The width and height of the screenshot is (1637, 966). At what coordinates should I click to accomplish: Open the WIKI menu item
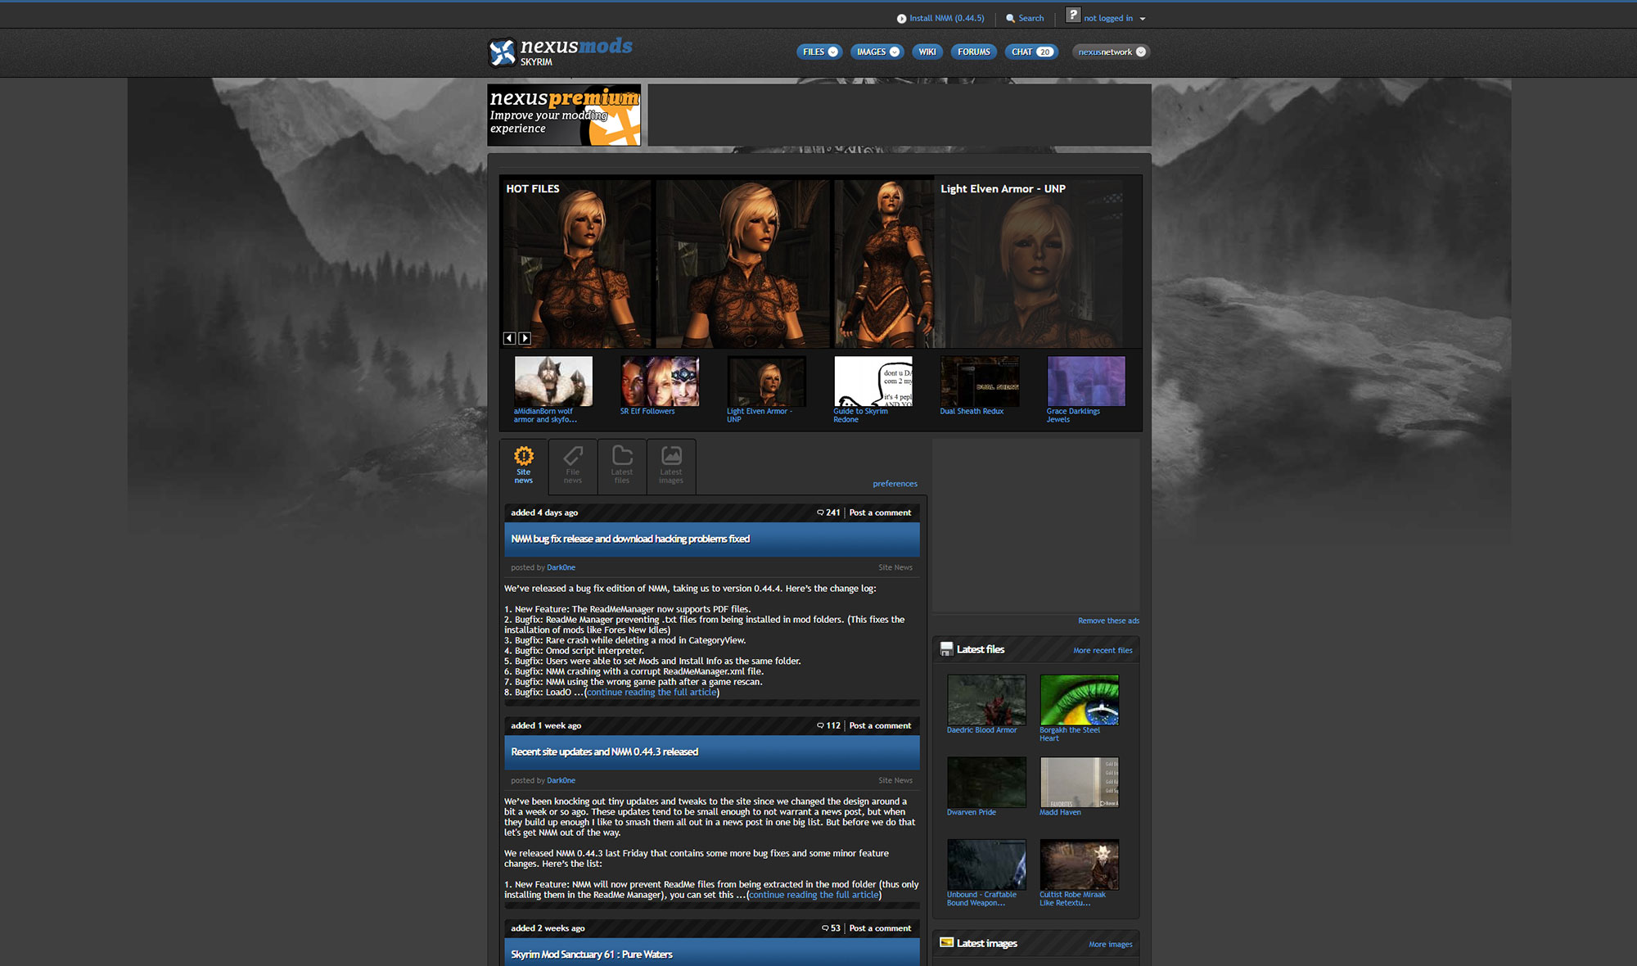pyautogui.click(x=927, y=52)
